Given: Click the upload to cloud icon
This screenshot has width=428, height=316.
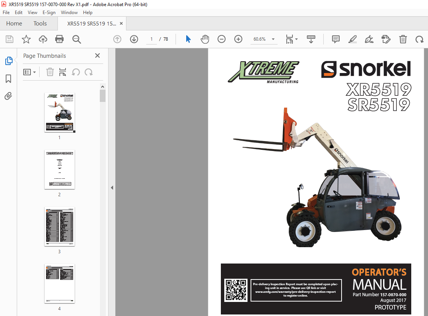Looking at the screenshot, I should [x=43, y=39].
